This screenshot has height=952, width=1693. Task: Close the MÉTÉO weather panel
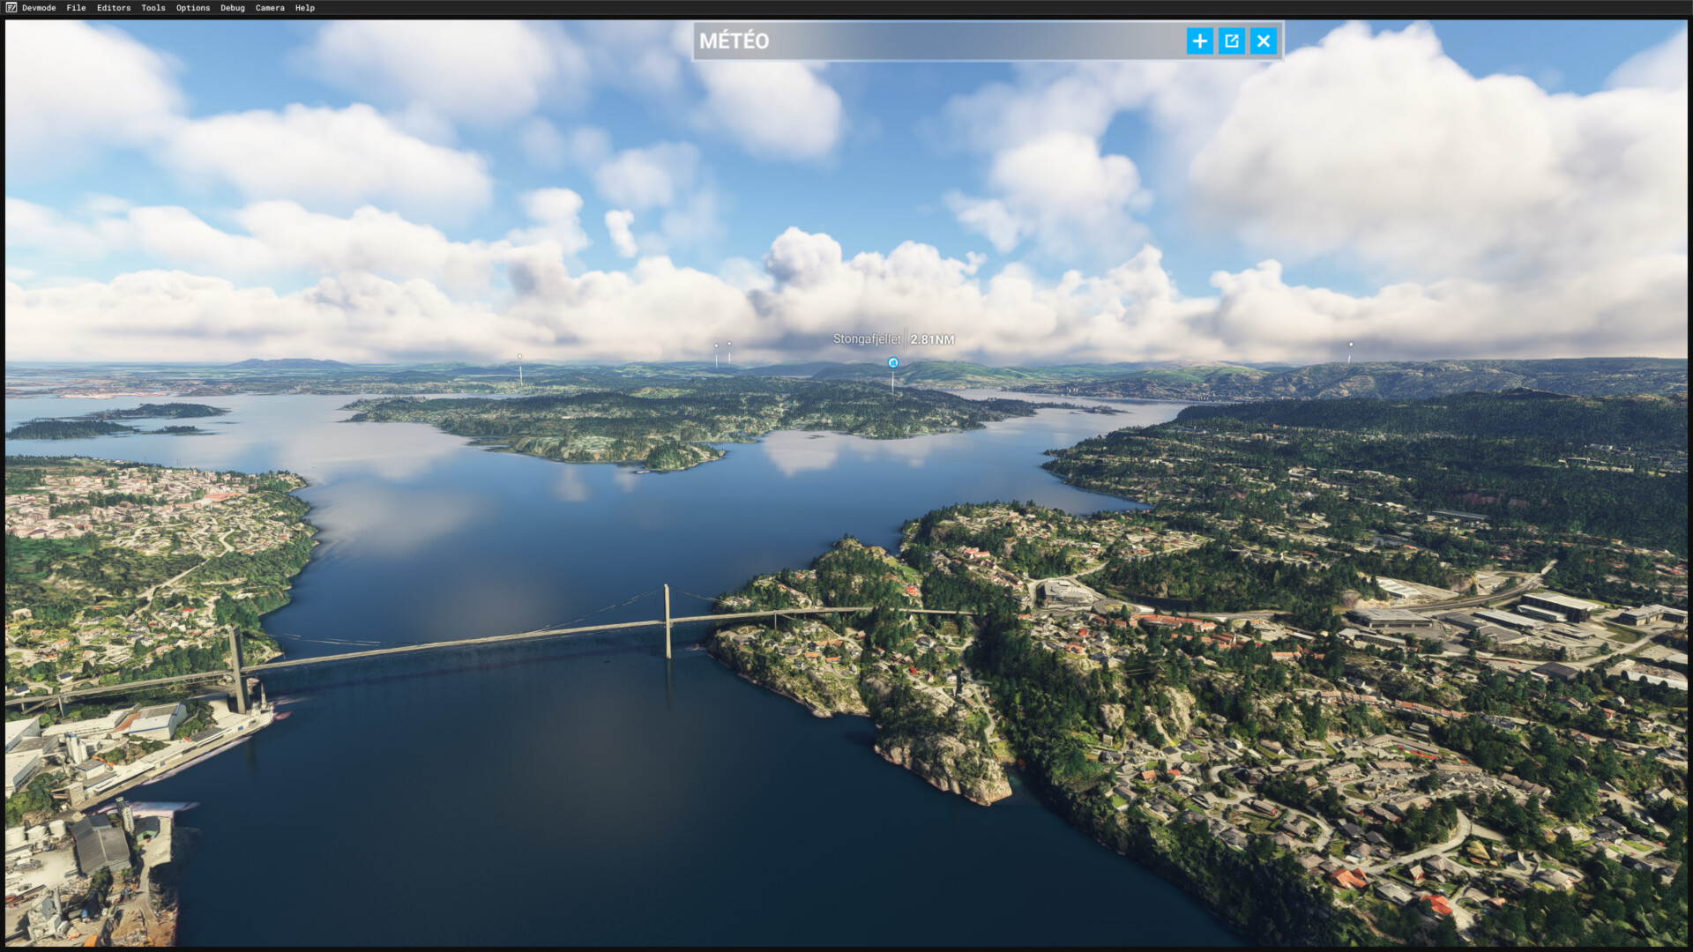1264,41
